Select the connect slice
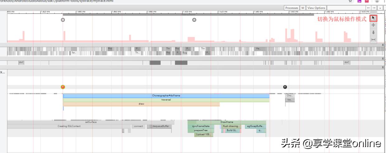This screenshot has width=386, height=153. 139,126
